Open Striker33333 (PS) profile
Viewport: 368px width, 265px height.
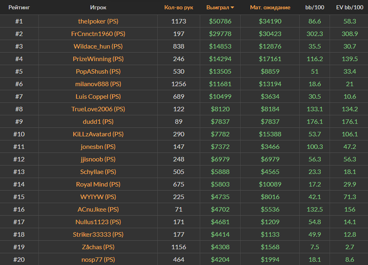tap(98, 235)
